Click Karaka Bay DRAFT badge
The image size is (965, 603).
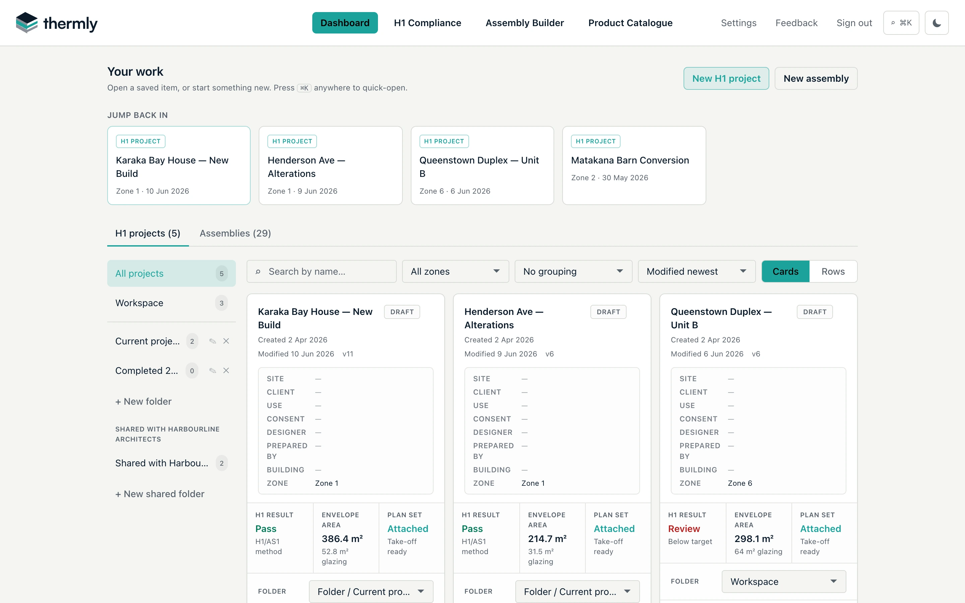(402, 312)
